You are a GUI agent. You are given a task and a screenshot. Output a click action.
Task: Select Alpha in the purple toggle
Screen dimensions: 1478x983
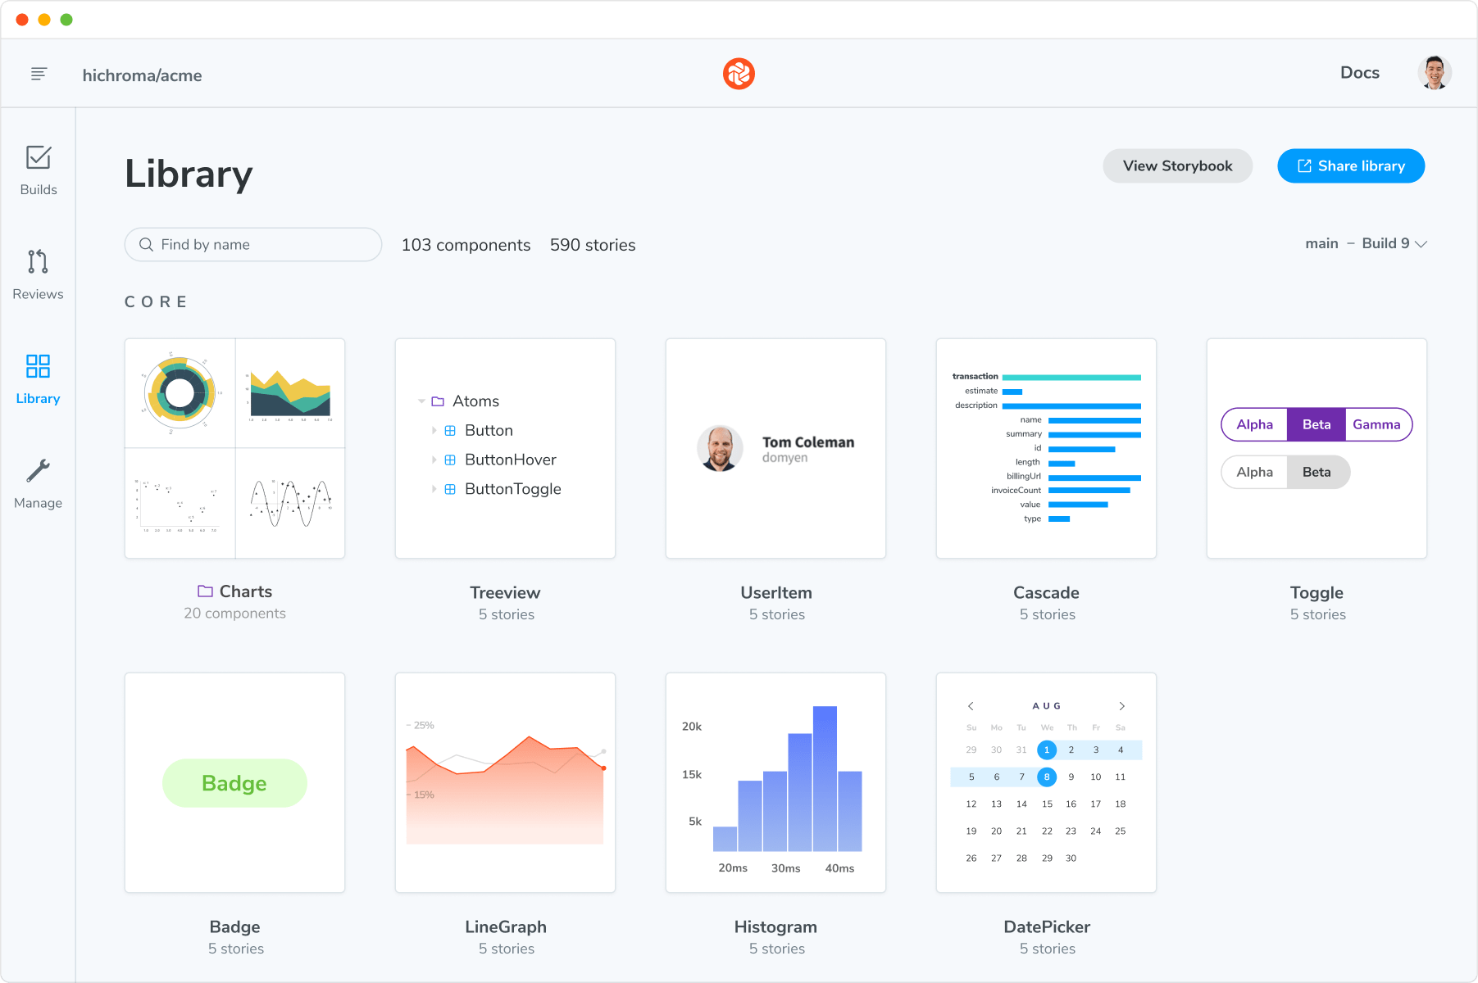(x=1254, y=424)
